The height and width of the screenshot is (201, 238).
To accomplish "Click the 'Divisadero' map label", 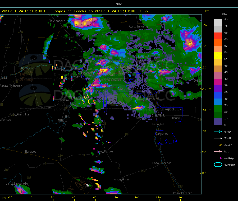I will coord(57,21).
